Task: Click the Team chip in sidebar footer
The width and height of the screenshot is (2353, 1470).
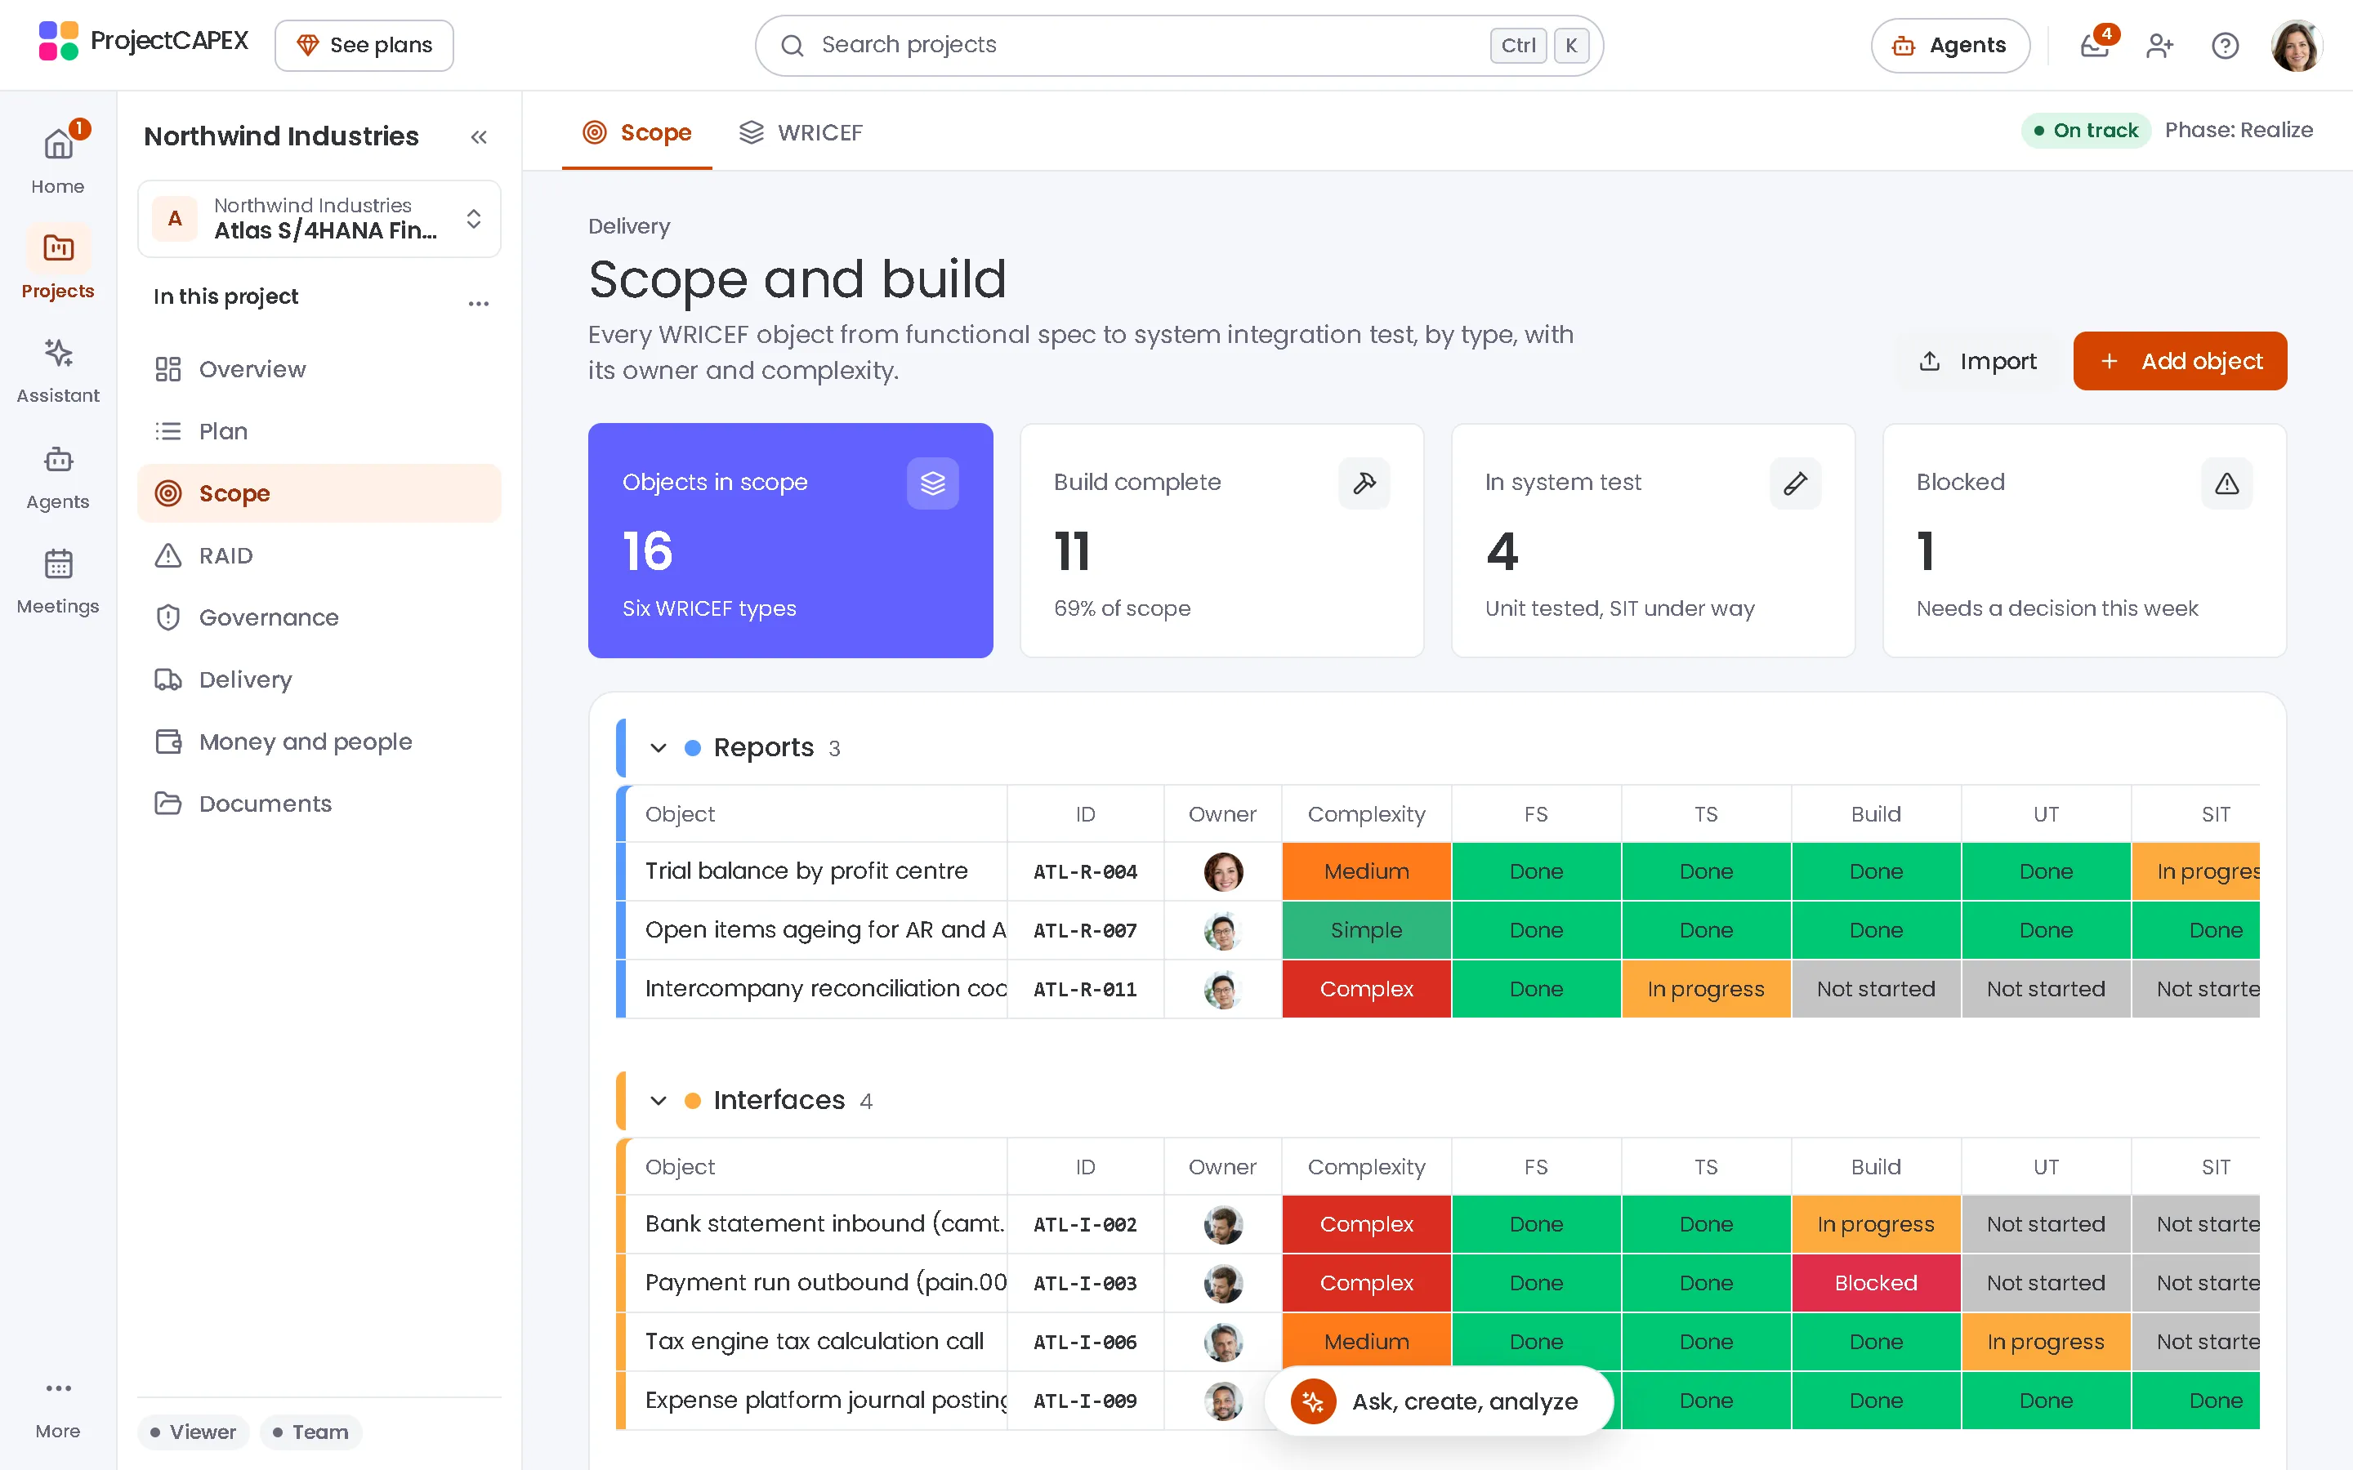Action: [310, 1431]
